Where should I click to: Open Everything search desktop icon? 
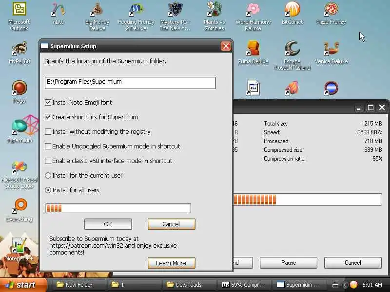coord(19,210)
